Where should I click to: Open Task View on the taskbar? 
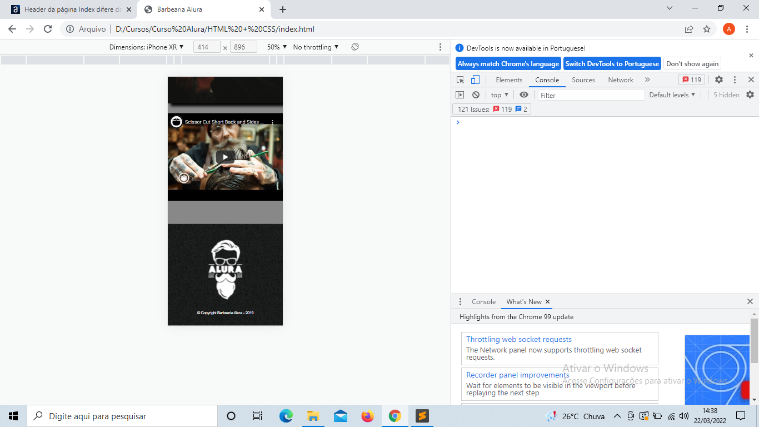pyautogui.click(x=258, y=416)
